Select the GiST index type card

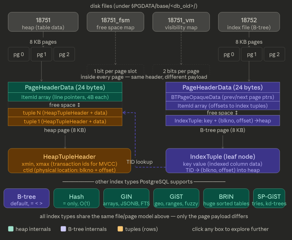(176, 198)
